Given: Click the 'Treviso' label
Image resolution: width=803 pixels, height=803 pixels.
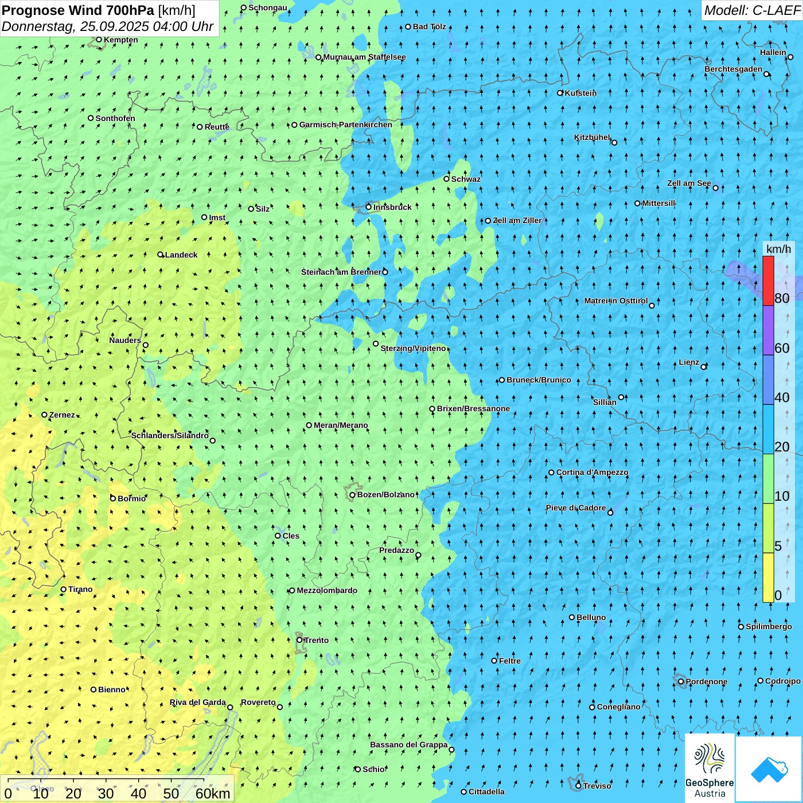Looking at the screenshot, I should pos(597,786).
